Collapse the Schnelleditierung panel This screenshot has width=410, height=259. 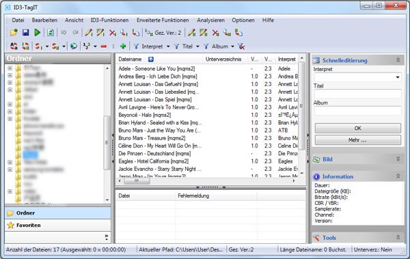coord(398,60)
